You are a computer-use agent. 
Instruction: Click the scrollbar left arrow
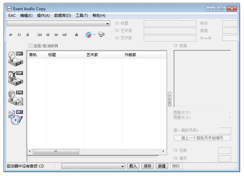30,152
